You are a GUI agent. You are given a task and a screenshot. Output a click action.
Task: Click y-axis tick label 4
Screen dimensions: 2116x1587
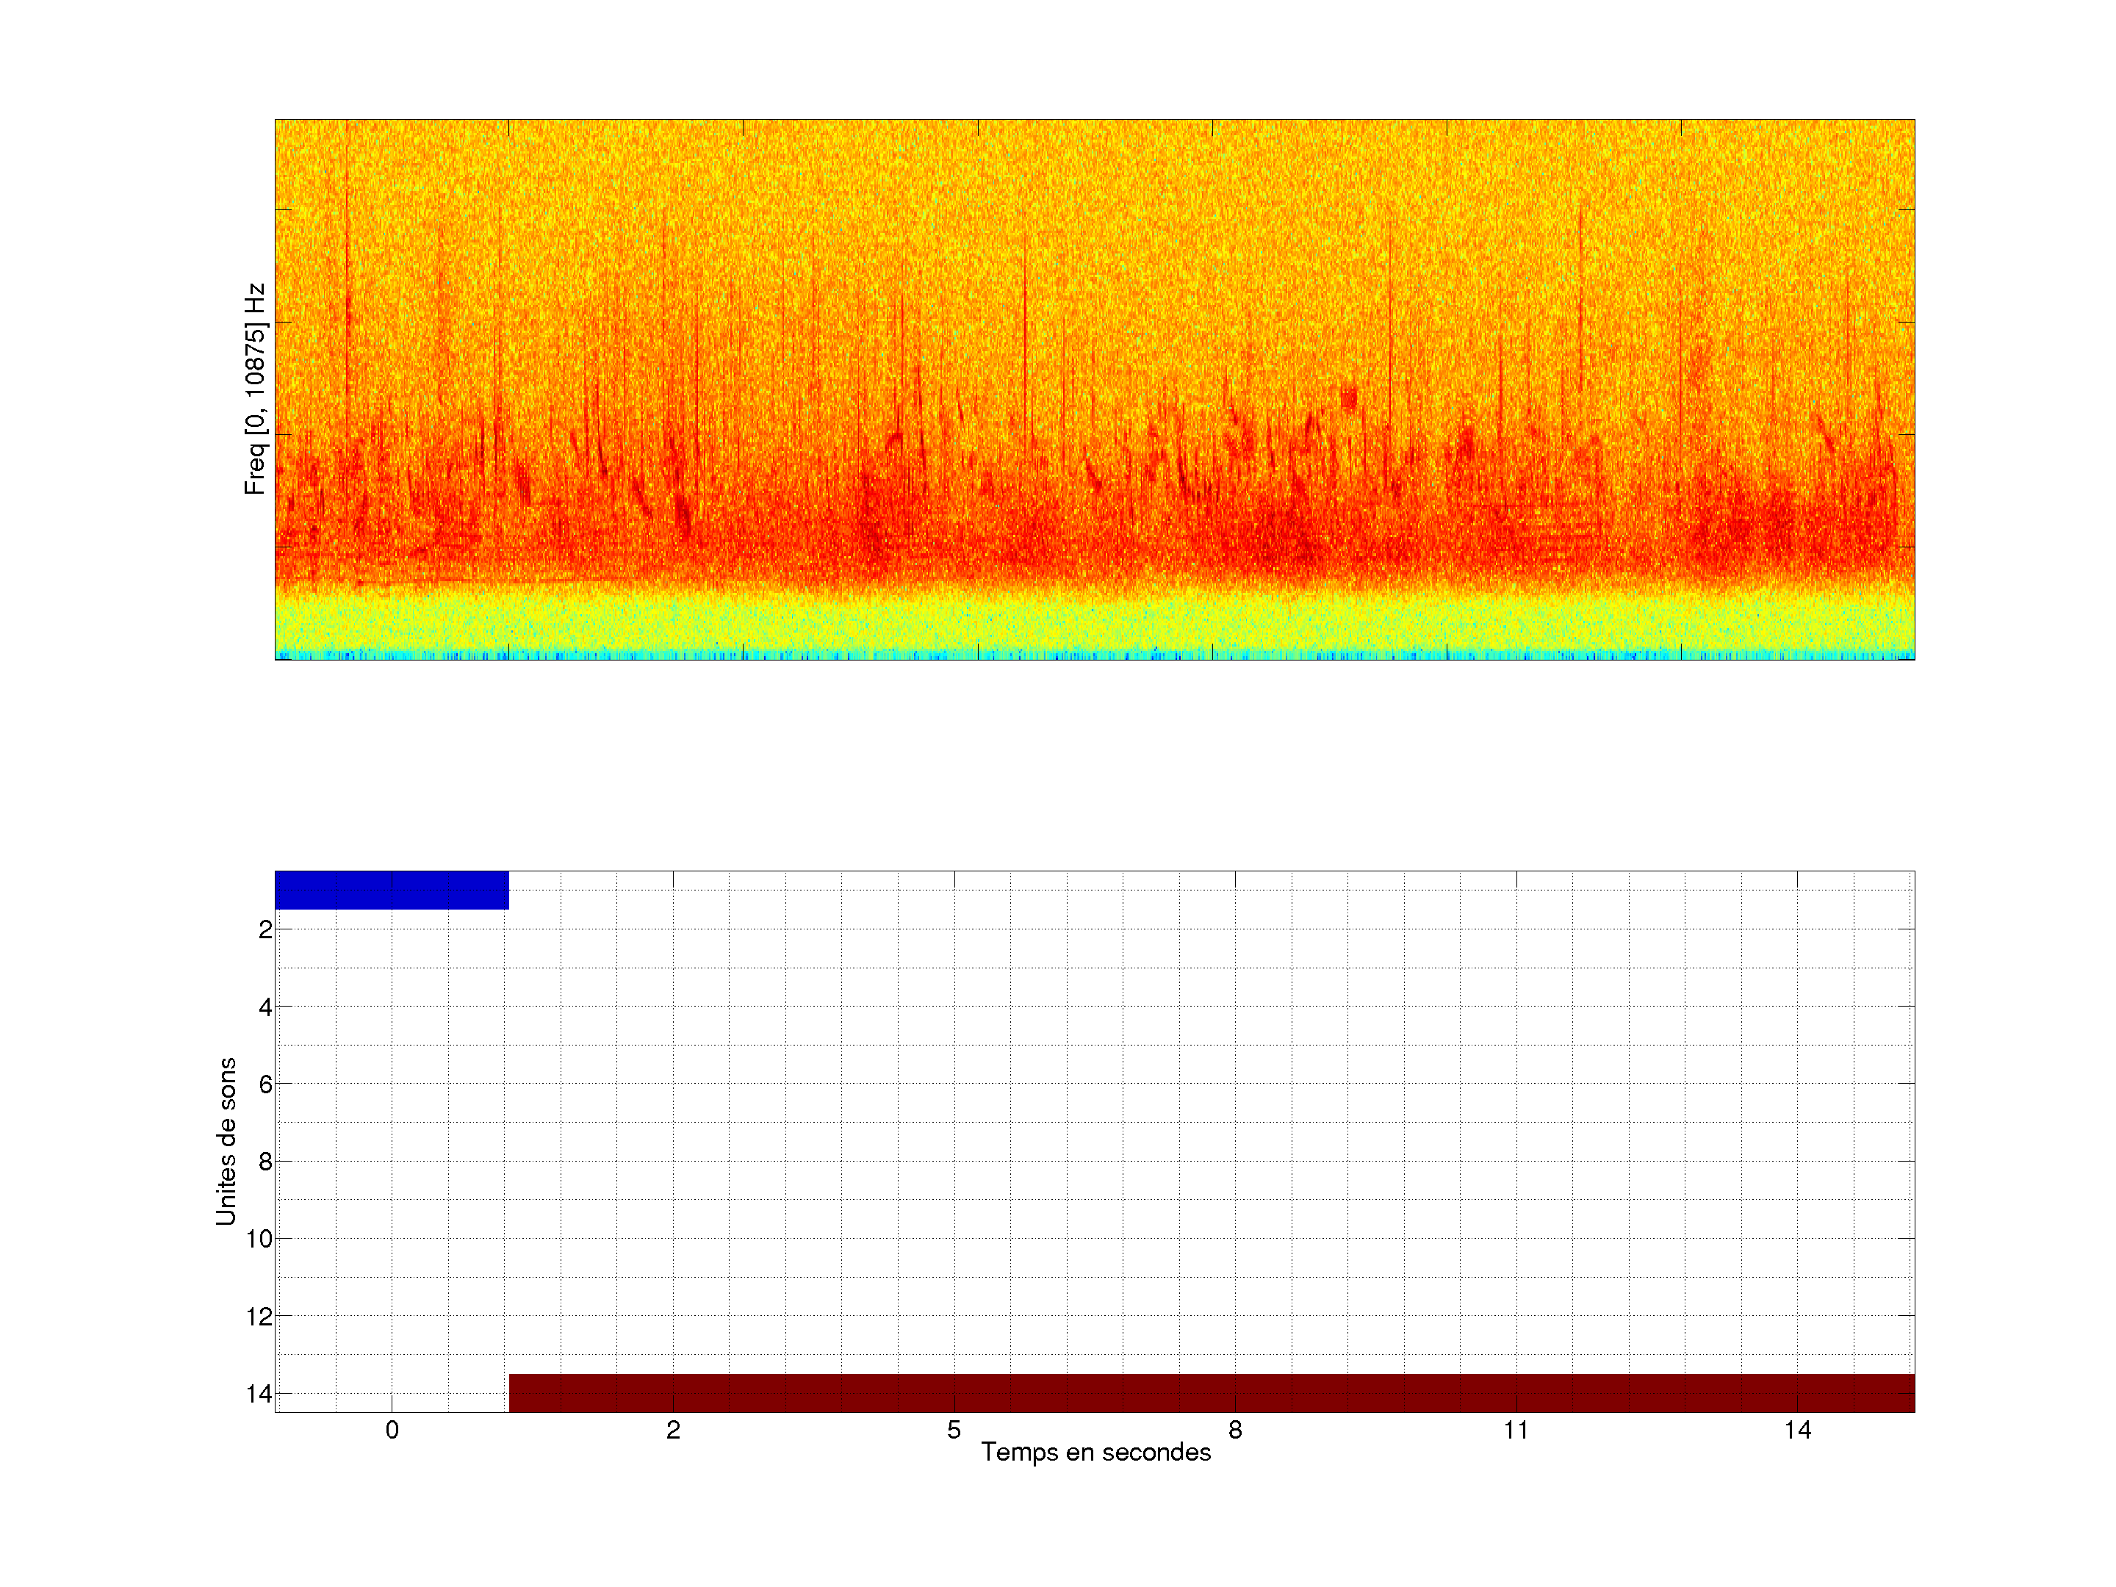tap(265, 1007)
